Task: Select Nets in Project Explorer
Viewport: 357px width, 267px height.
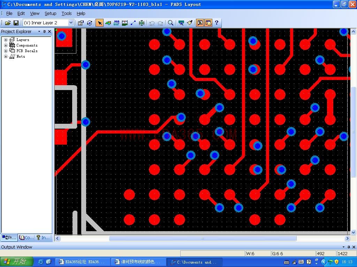Action: tap(21, 57)
